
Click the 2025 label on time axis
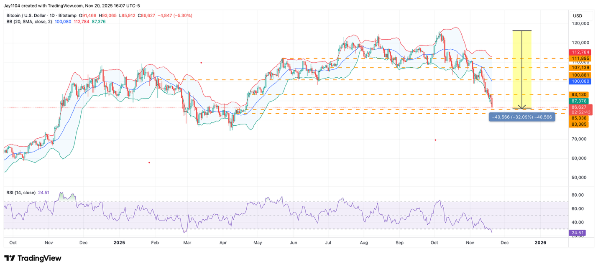pyautogui.click(x=119, y=242)
